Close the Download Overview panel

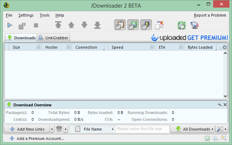225,105
